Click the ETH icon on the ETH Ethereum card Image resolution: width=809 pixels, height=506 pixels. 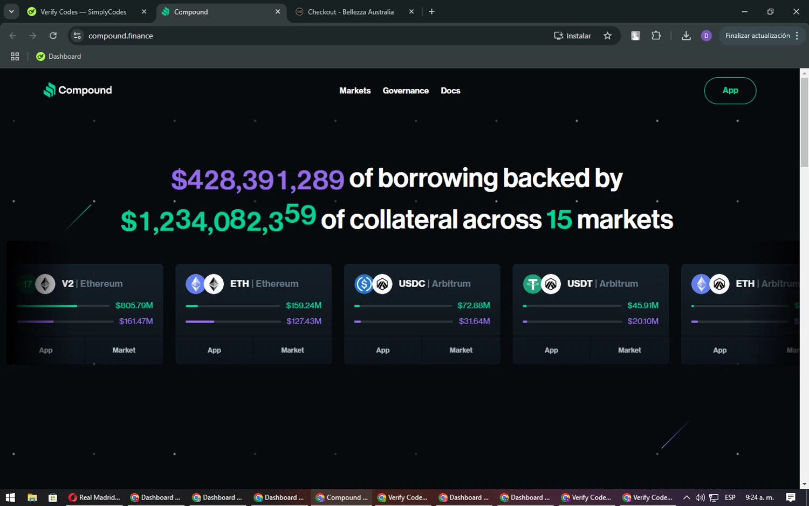tap(195, 284)
